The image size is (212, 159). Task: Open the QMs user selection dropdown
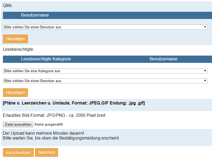105,27
